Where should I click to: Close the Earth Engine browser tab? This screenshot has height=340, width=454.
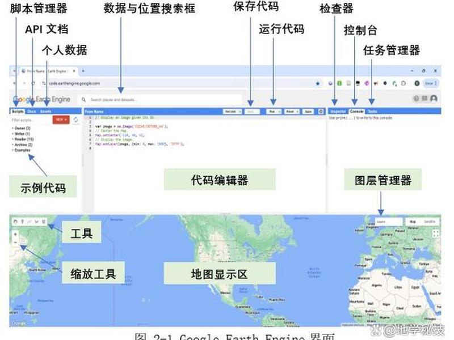pyautogui.click(x=74, y=71)
